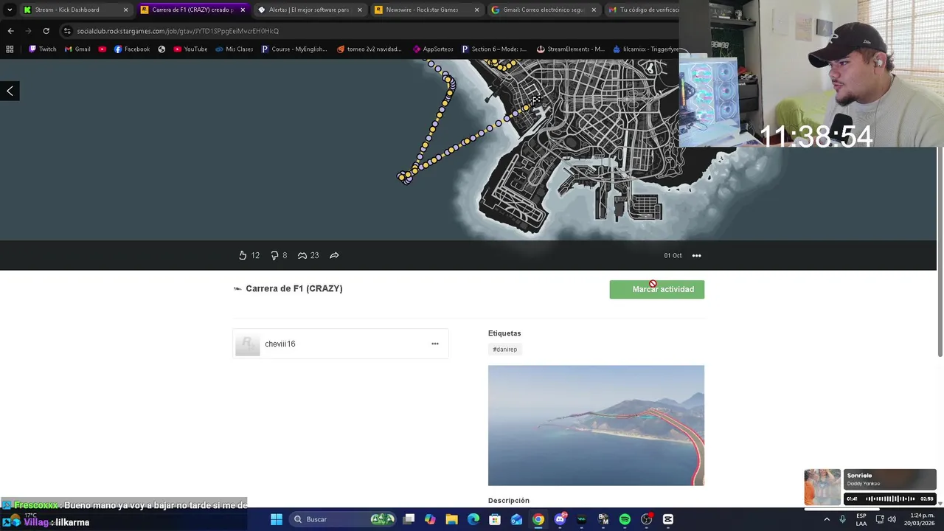Click the 01 Oct date text

pos(673,256)
